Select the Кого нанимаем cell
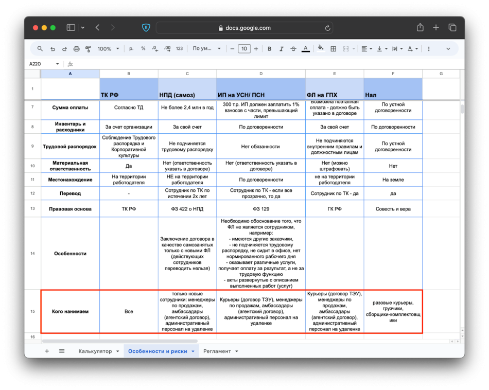Screen dimensions: 489x390 (70, 311)
